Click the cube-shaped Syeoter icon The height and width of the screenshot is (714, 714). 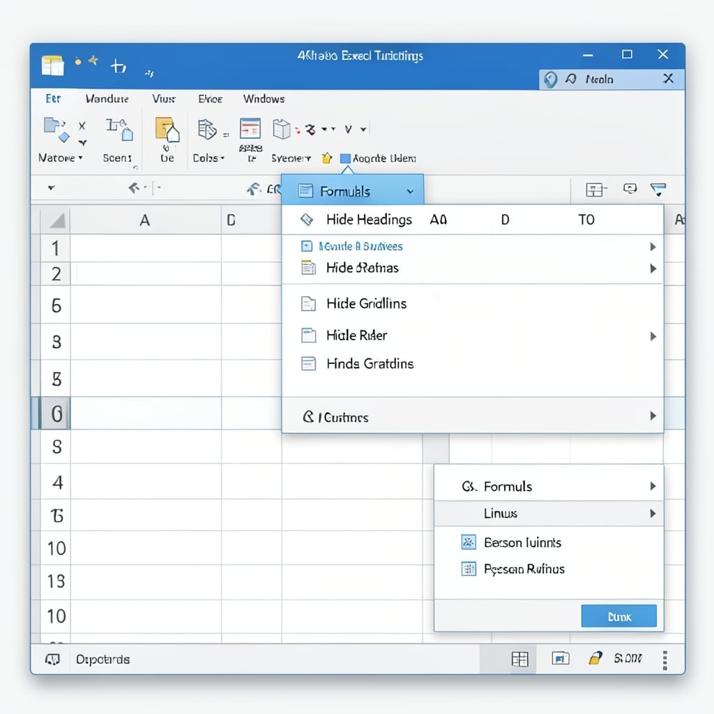(x=282, y=129)
